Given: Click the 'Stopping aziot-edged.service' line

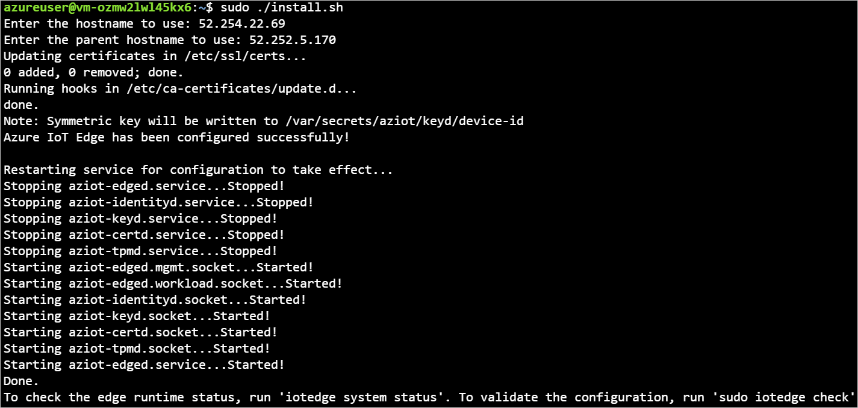Looking at the screenshot, I should click(x=144, y=186).
